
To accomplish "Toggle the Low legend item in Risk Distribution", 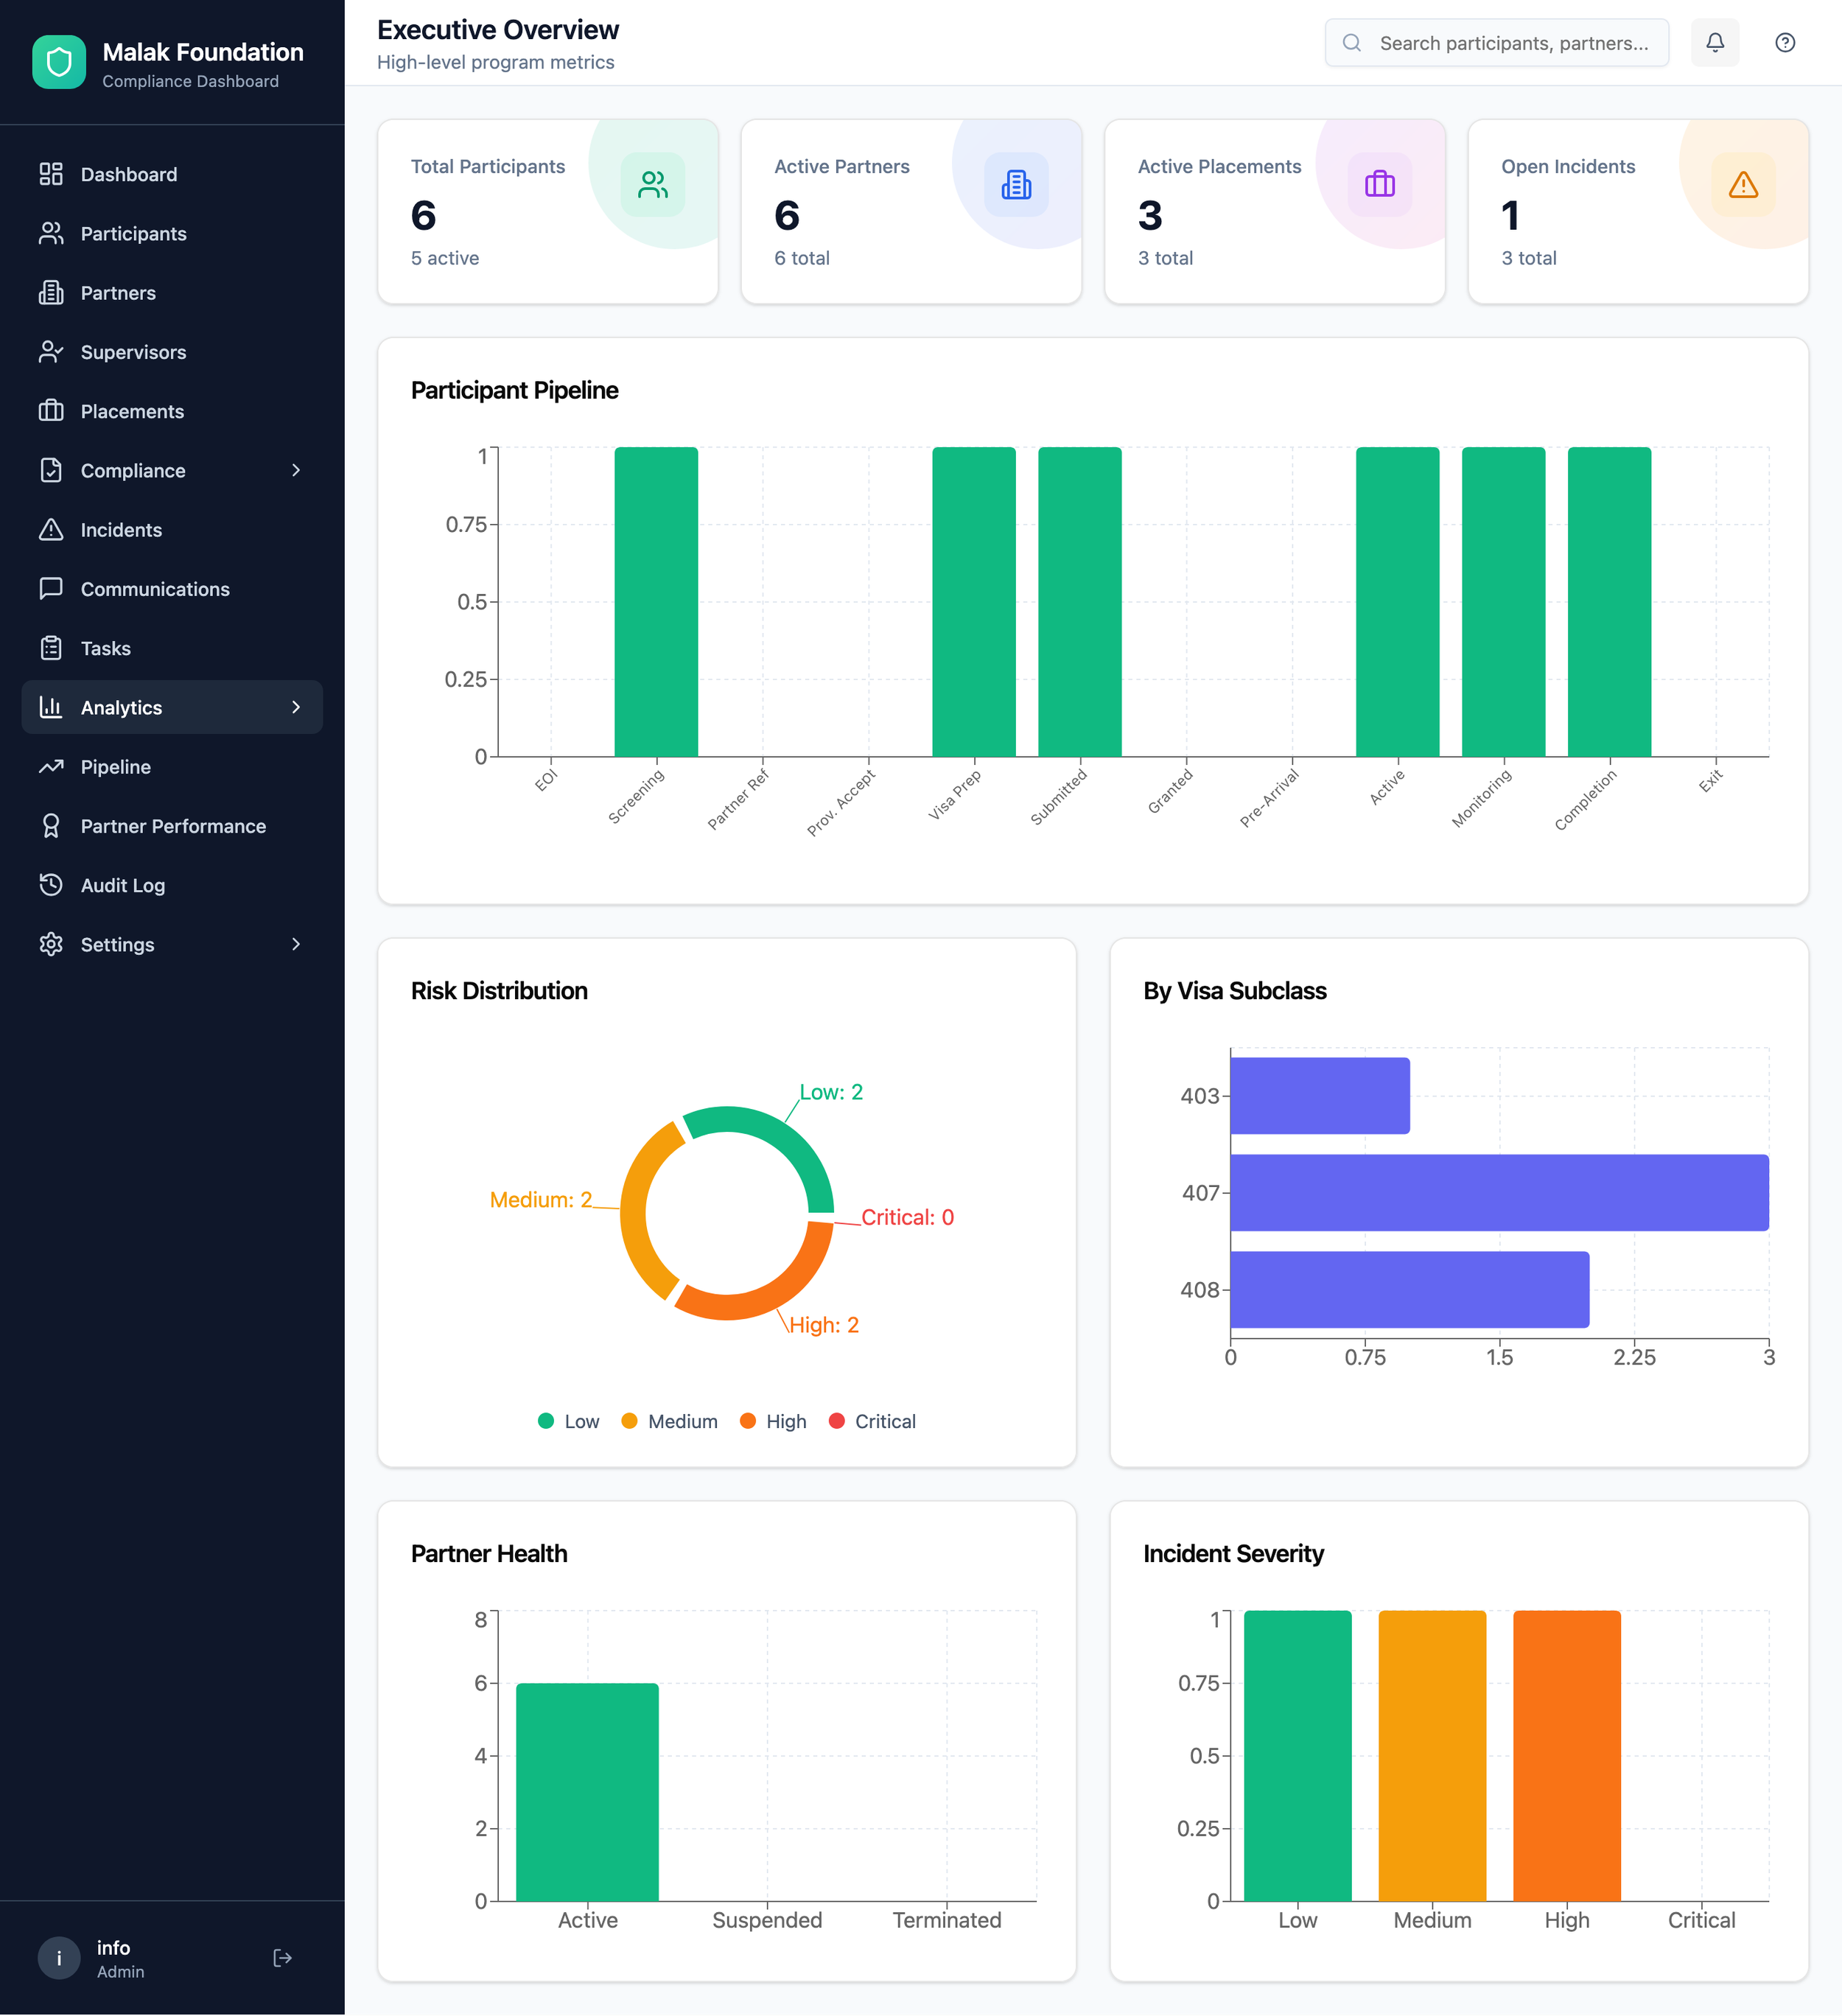I will pyautogui.click(x=568, y=1421).
